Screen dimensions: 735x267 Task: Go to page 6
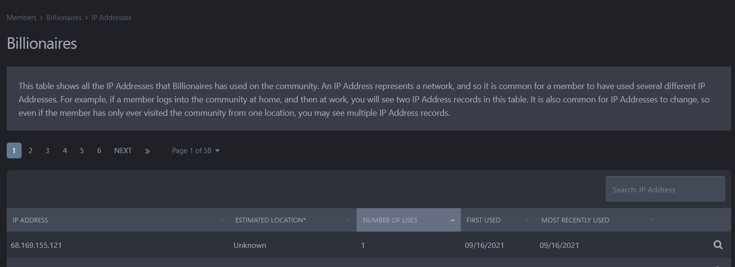pyautogui.click(x=99, y=151)
